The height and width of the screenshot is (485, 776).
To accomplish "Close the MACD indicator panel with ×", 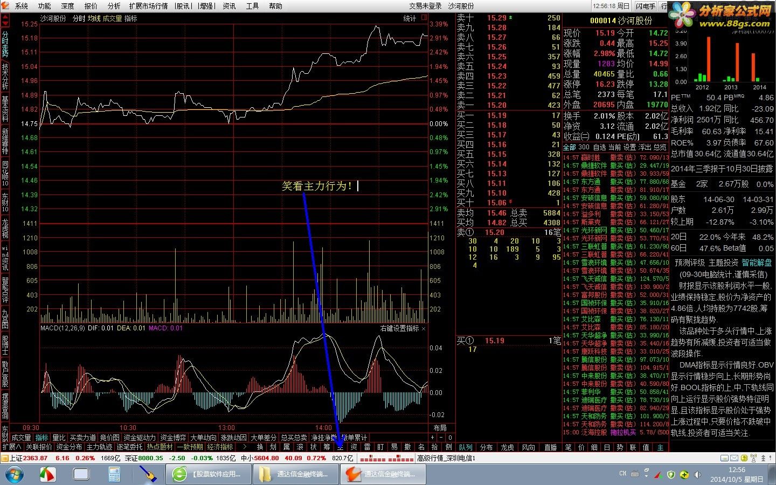I will (424, 328).
